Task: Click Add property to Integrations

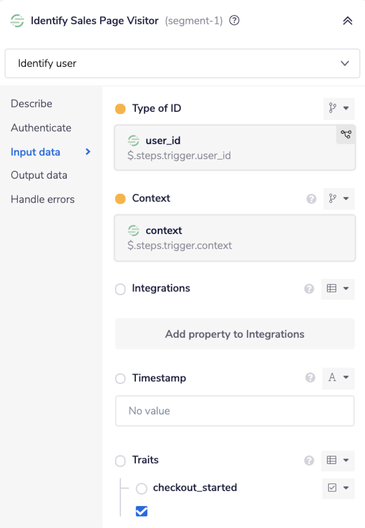Action: click(234, 334)
